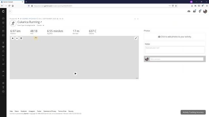Play the activity map playback
The width and height of the screenshot is (209, 117).
[75, 74]
